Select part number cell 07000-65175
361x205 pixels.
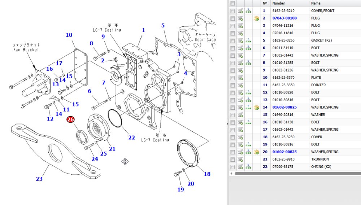click(x=283, y=167)
